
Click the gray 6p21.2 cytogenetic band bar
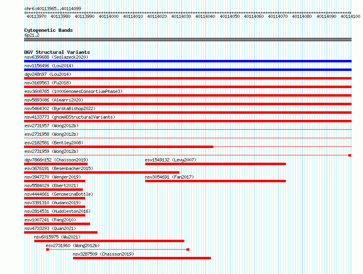pyautogui.click(x=188, y=40)
